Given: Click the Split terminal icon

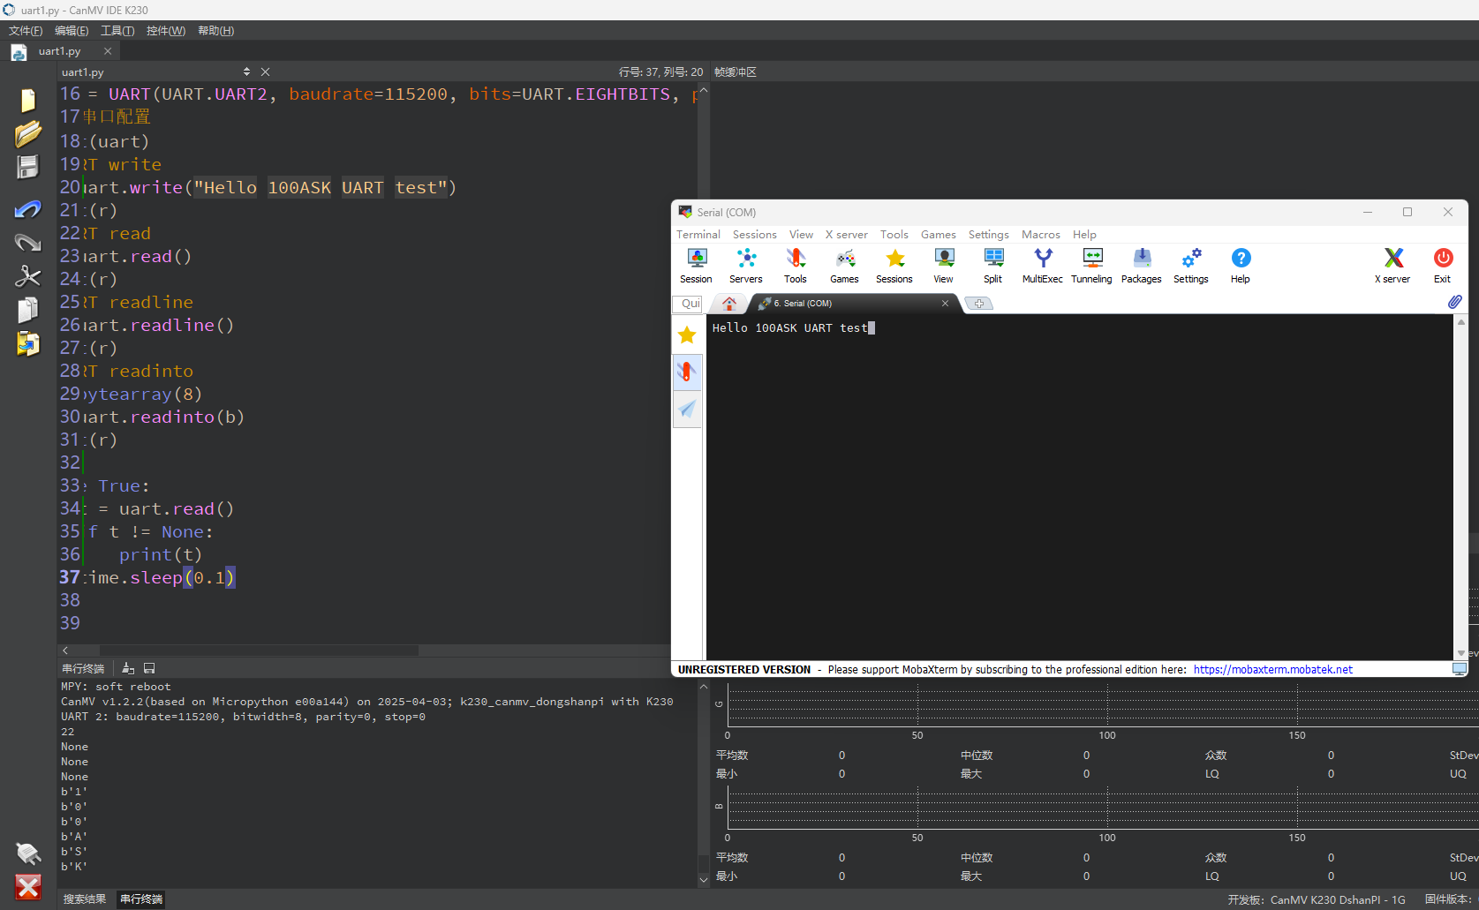Looking at the screenshot, I should point(992,266).
